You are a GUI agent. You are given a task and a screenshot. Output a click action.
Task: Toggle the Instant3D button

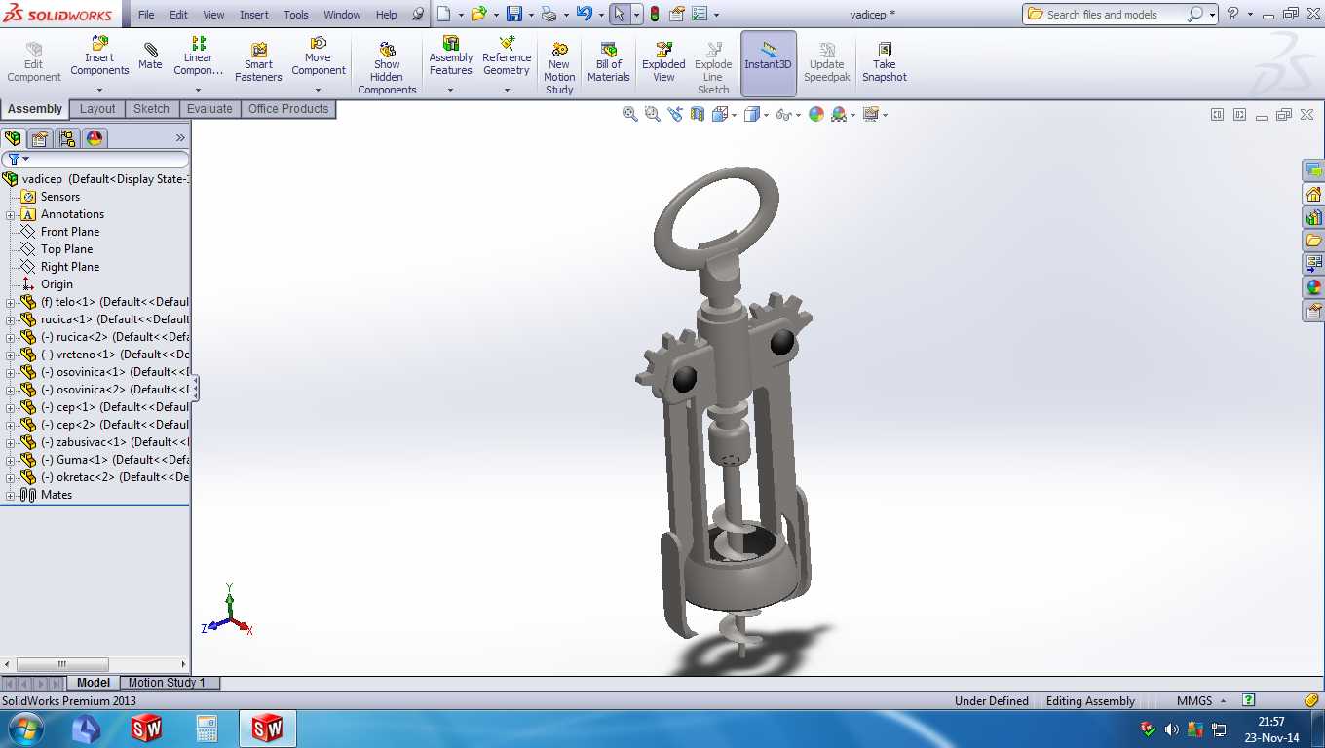click(769, 63)
